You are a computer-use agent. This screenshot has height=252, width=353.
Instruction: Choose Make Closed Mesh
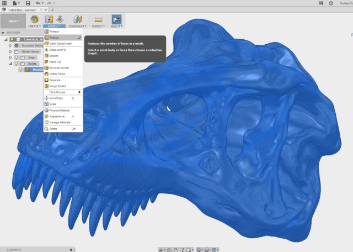[x=63, y=44]
